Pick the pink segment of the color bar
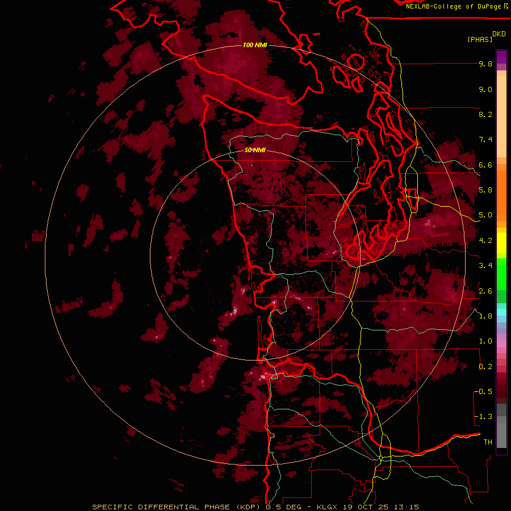This screenshot has width=511, height=511. point(501,344)
